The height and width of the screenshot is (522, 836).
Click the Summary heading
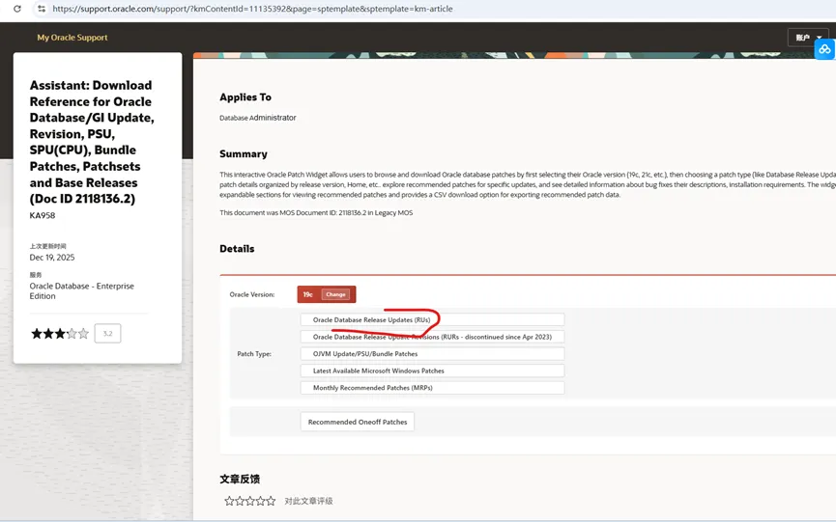point(244,153)
